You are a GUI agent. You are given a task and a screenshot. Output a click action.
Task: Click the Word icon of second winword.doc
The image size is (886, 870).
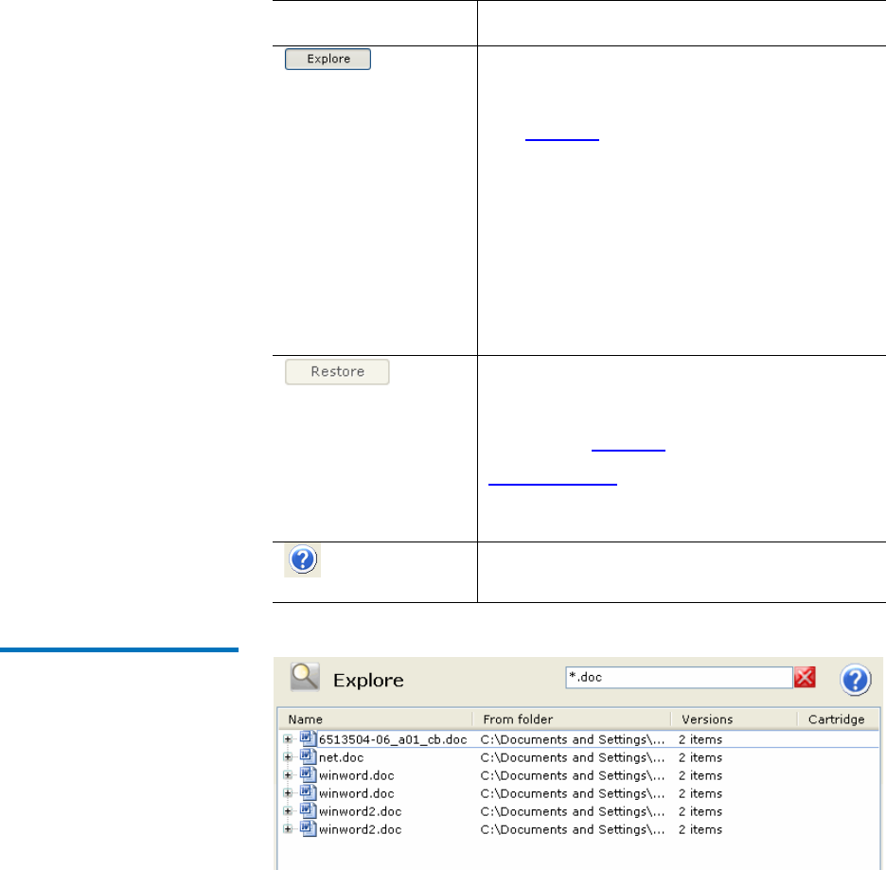308,793
